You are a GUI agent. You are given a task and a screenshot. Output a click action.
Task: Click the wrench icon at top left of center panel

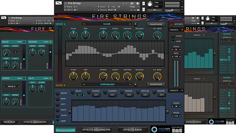coord(58,3)
